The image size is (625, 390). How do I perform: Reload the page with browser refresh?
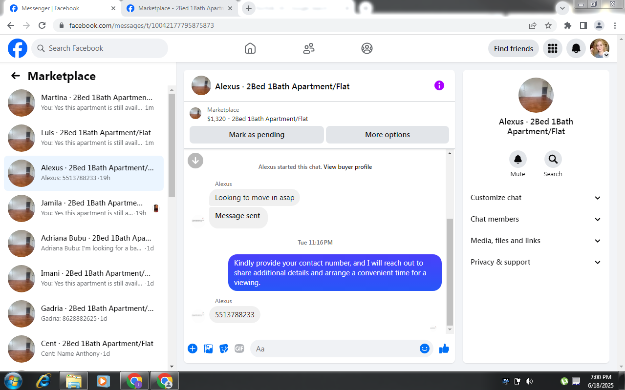pos(42,25)
